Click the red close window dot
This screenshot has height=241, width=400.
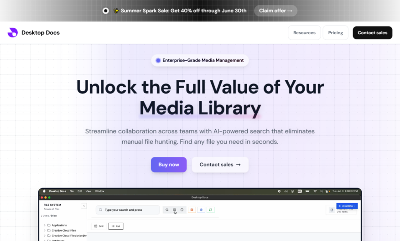pyautogui.click(x=42, y=197)
